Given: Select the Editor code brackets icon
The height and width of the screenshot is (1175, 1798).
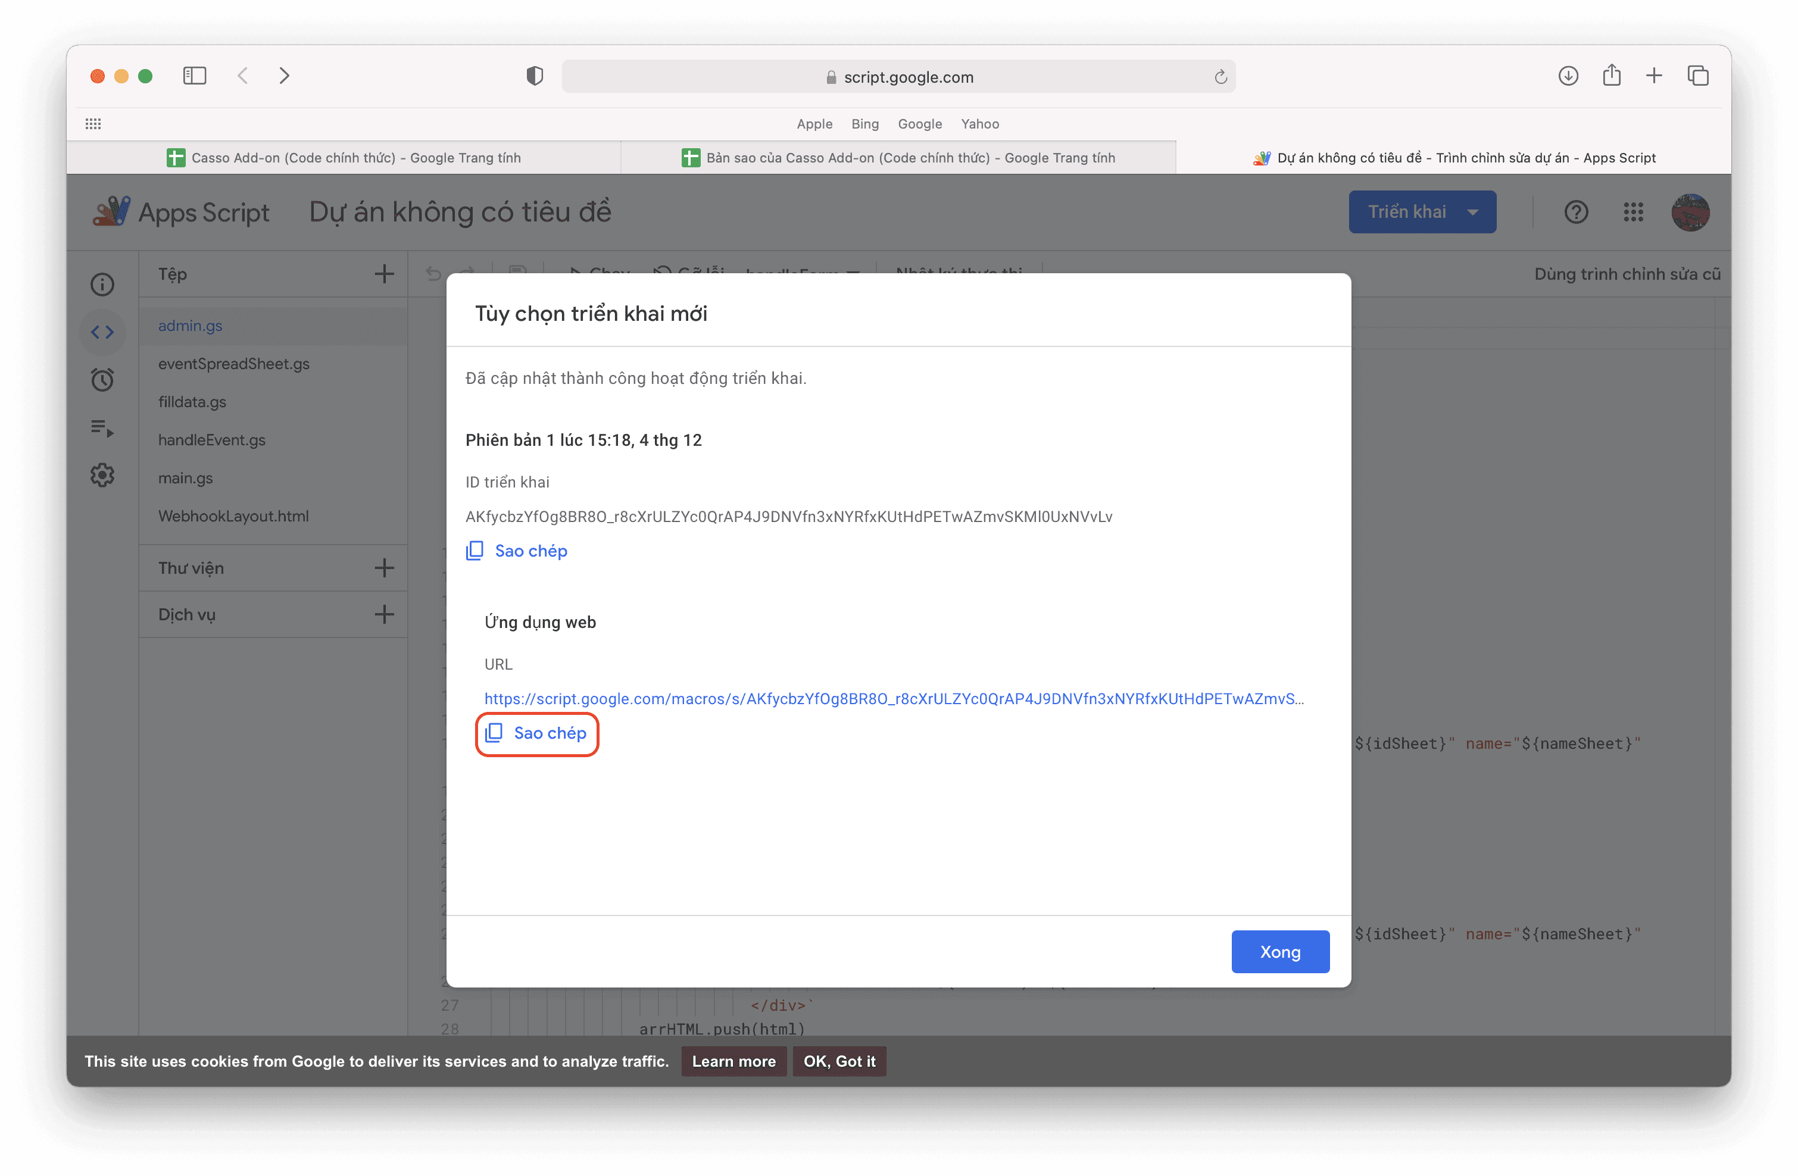Looking at the screenshot, I should 102,332.
